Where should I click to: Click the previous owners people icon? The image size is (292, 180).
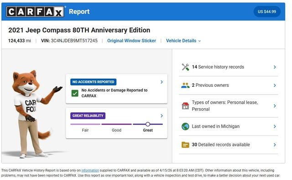(x=185, y=85)
